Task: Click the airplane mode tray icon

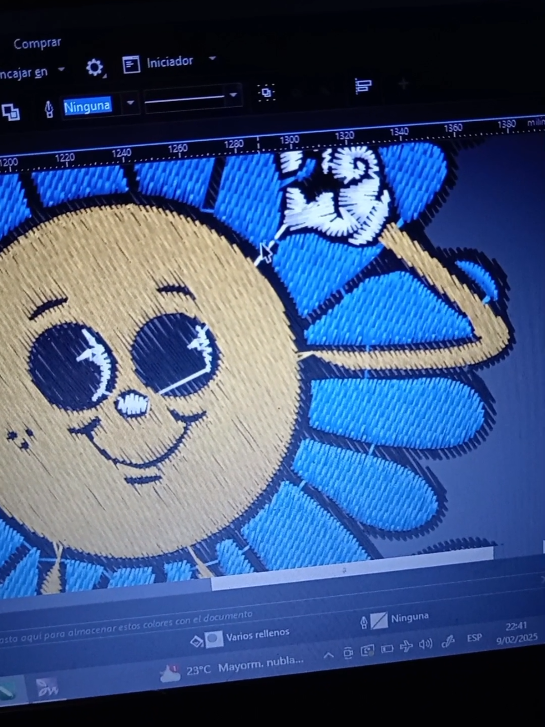Action: tap(406, 647)
